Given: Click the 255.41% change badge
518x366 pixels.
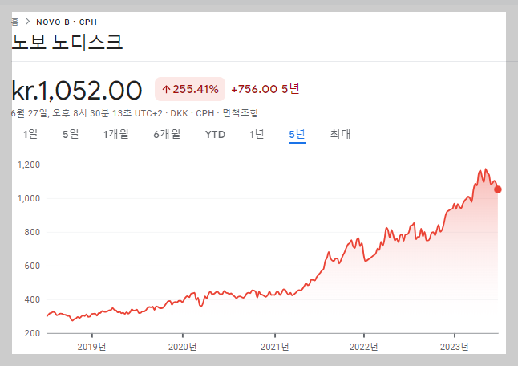Looking at the screenshot, I should (190, 89).
